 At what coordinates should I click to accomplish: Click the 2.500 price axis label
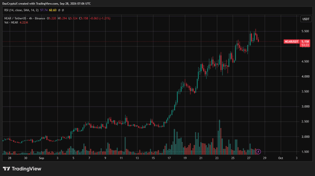tap(305, 121)
